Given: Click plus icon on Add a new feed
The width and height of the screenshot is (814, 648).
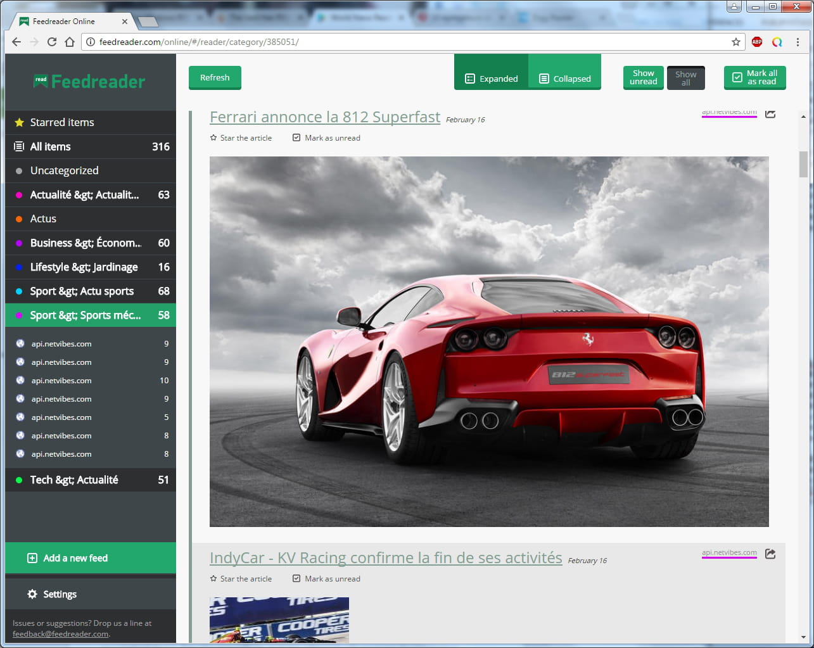Looking at the screenshot, I should pos(32,558).
